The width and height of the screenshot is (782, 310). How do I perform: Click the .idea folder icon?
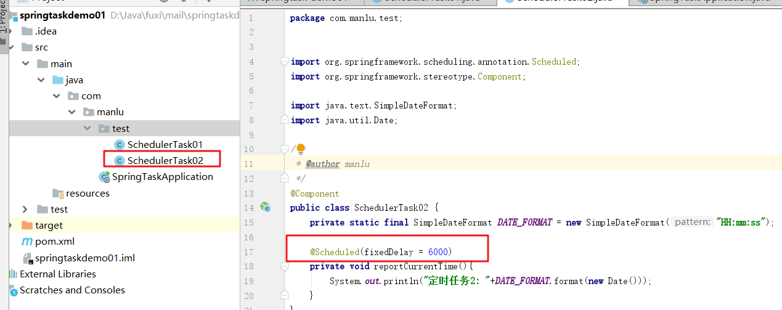coord(27,31)
